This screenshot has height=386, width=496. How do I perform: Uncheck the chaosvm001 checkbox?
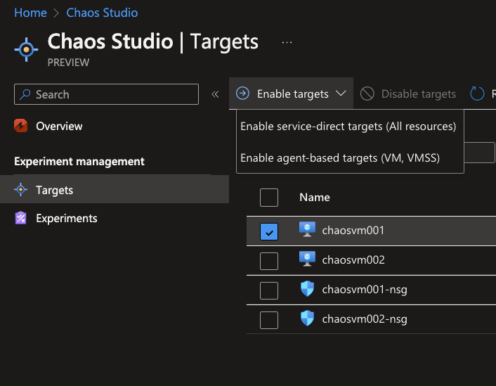pos(269,231)
